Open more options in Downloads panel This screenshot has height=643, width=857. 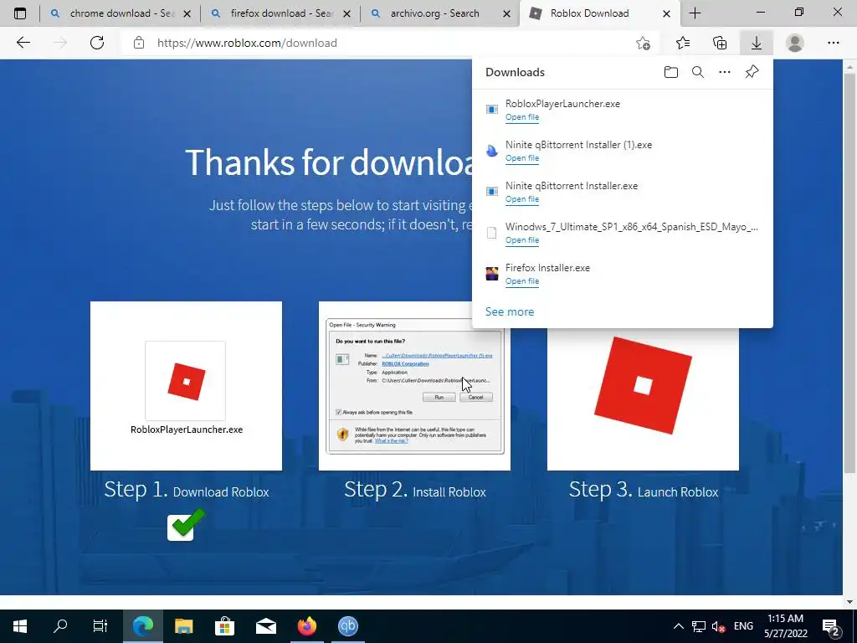coord(725,72)
